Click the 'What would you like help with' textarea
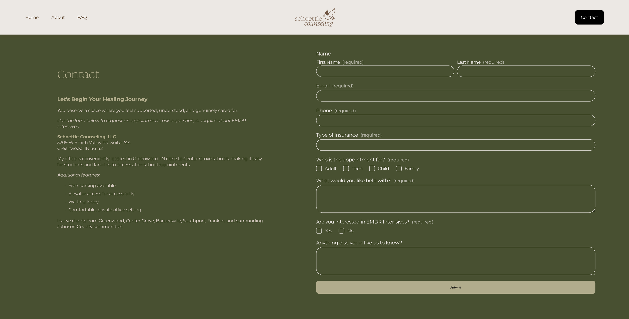Viewport: 629px width, 319px height. pyautogui.click(x=455, y=198)
